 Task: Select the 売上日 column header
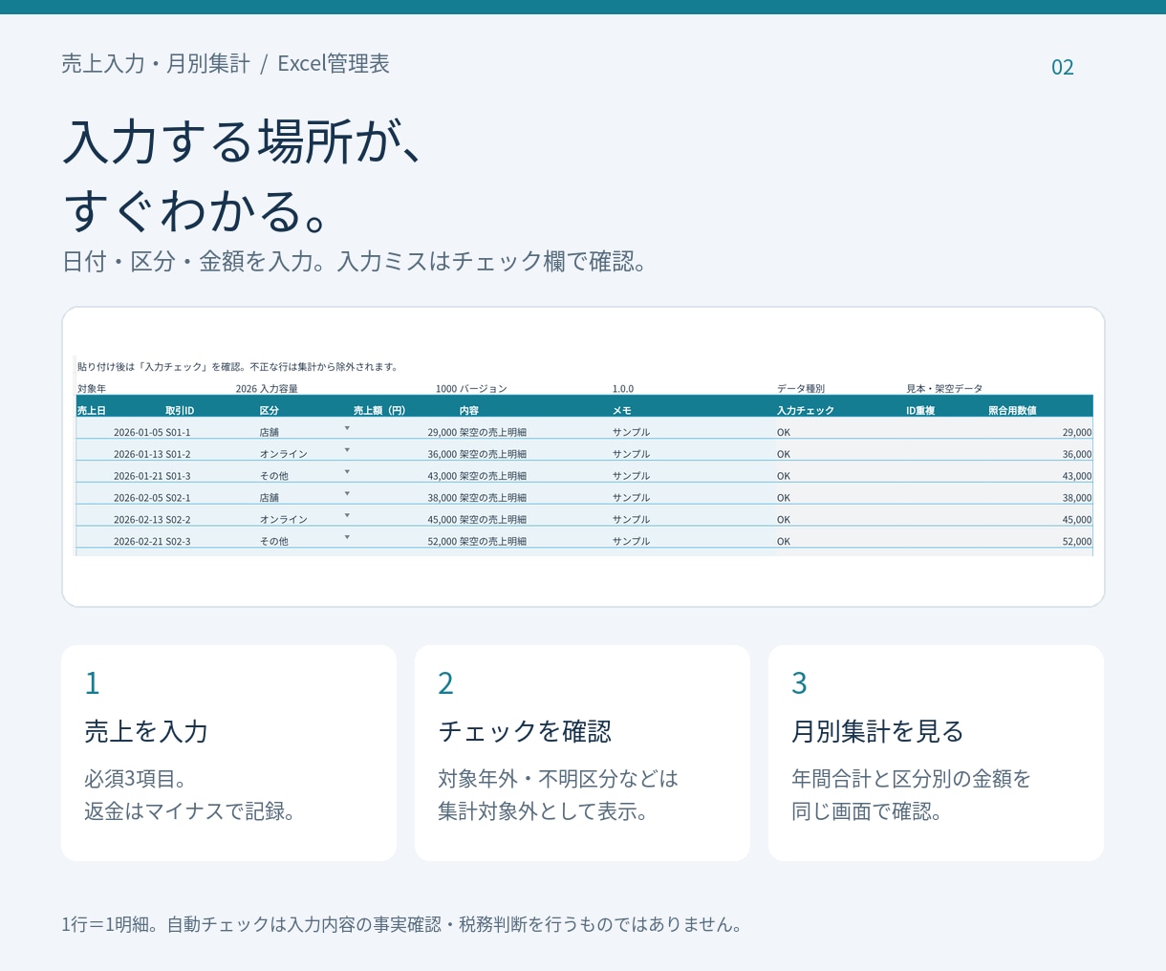pos(92,411)
